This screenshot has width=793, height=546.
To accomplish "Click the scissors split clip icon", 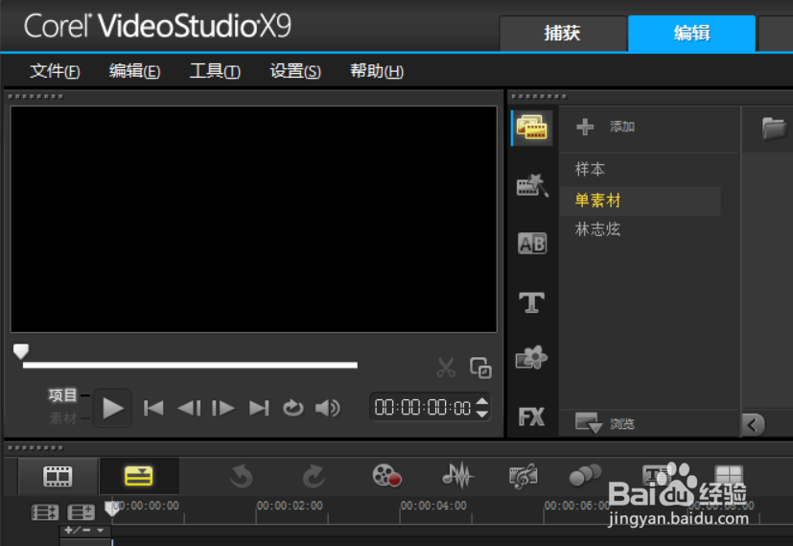I will 446,368.
